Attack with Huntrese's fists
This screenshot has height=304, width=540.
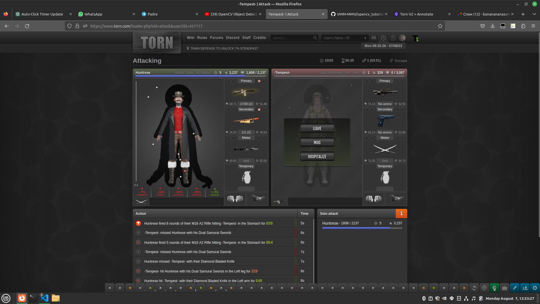pyautogui.click(x=235, y=199)
